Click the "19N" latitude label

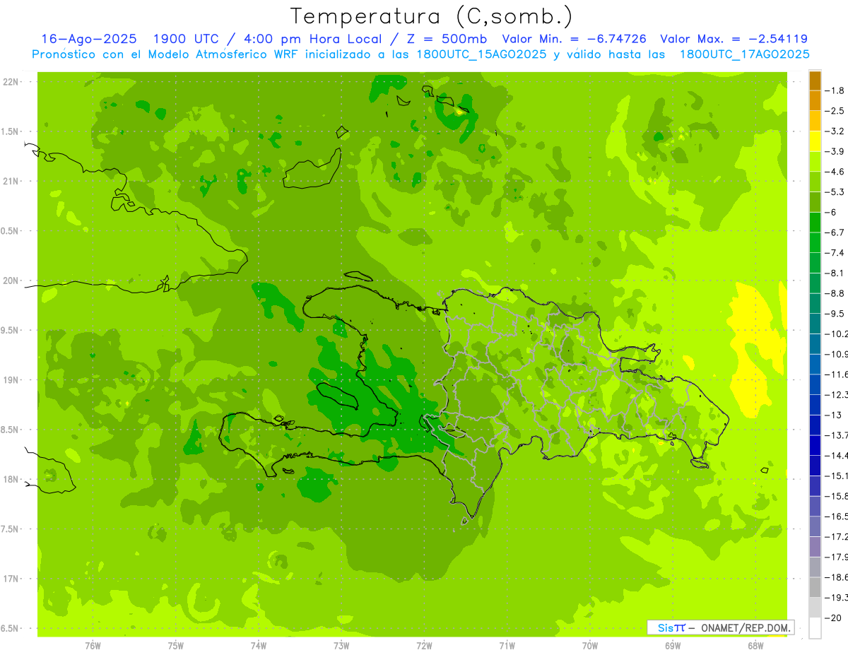coord(12,380)
